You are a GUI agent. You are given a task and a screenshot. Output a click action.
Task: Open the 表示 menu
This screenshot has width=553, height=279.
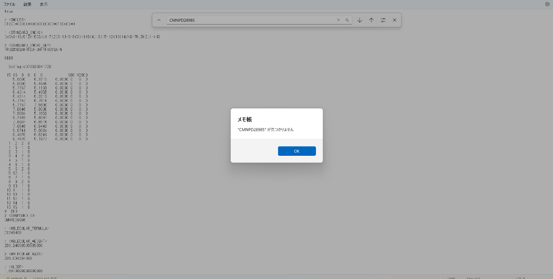pyautogui.click(x=44, y=4)
